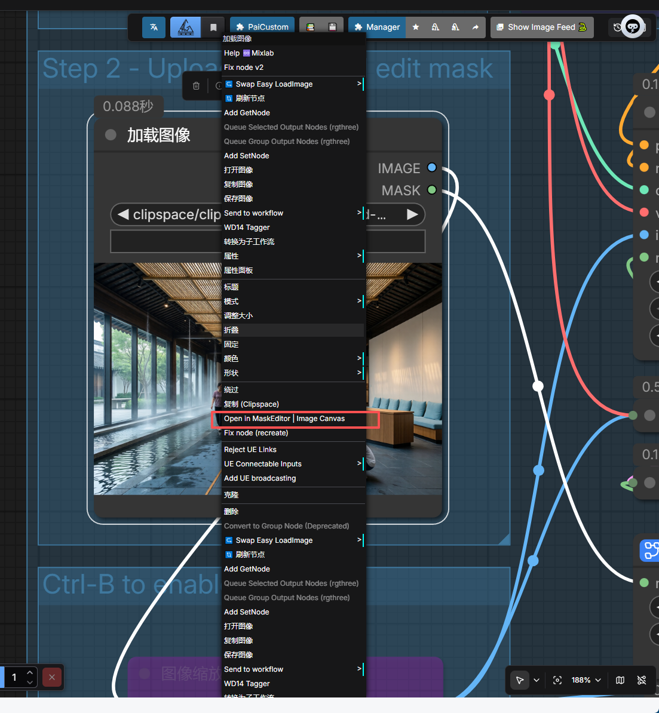Expand the 颜色 color submenu

point(293,359)
